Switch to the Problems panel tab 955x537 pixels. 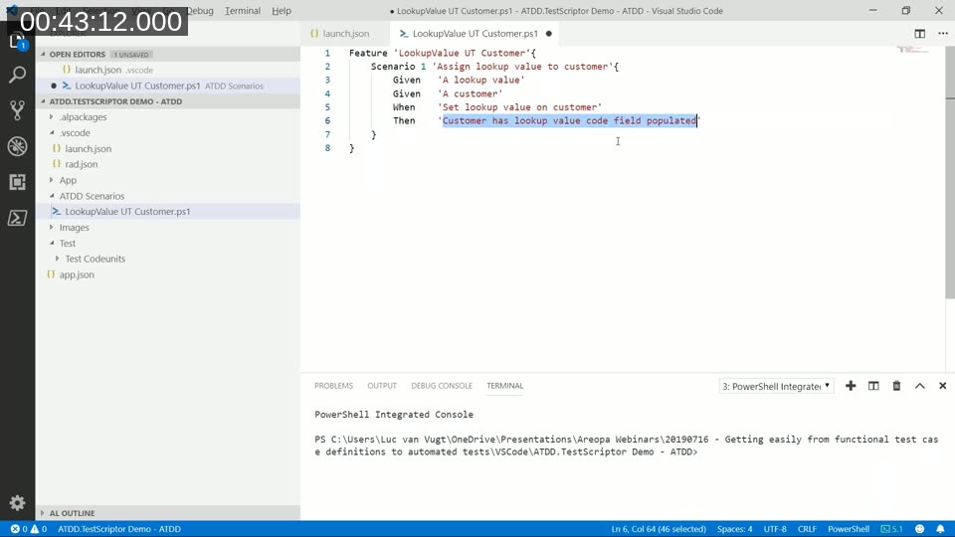(x=334, y=386)
